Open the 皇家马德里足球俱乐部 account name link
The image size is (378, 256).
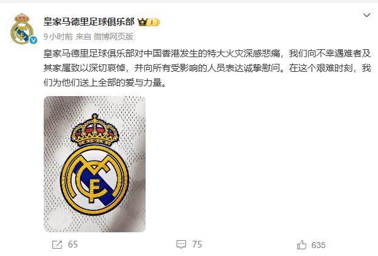pyautogui.click(x=89, y=22)
